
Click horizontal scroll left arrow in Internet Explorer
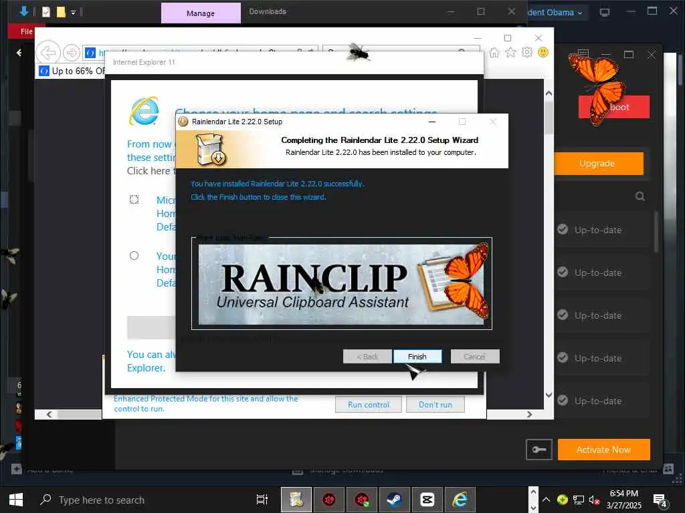[49, 414]
